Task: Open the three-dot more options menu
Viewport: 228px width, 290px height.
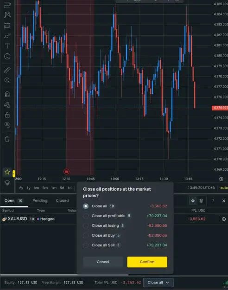Action: (213, 200)
